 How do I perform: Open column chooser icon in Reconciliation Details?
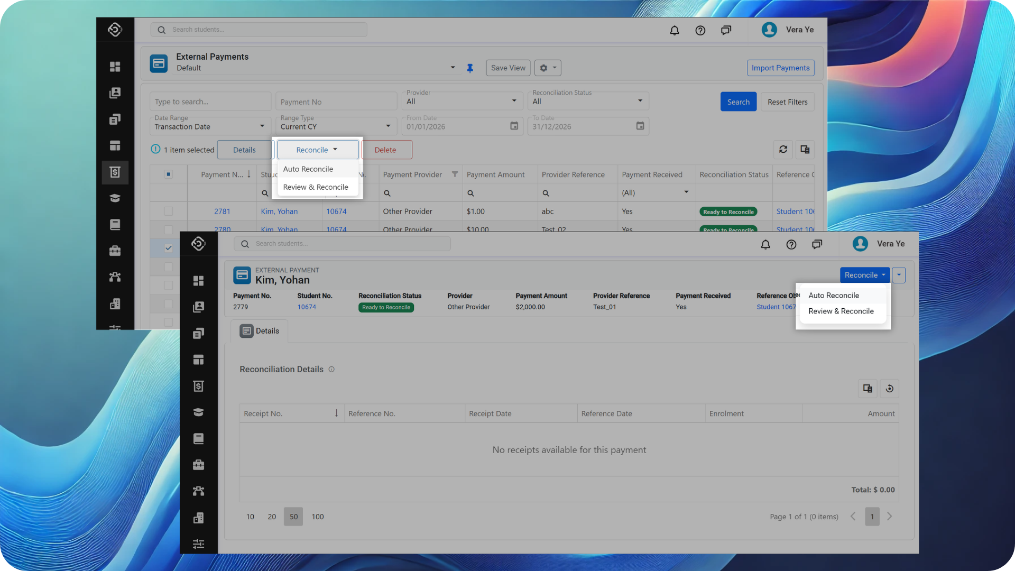[868, 389]
